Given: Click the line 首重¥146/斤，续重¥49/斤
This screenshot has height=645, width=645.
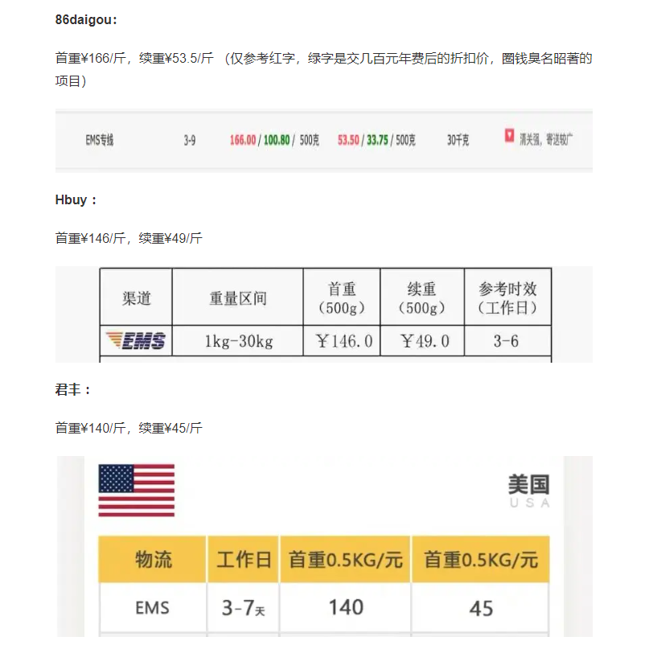Looking at the screenshot, I should pos(129,238).
